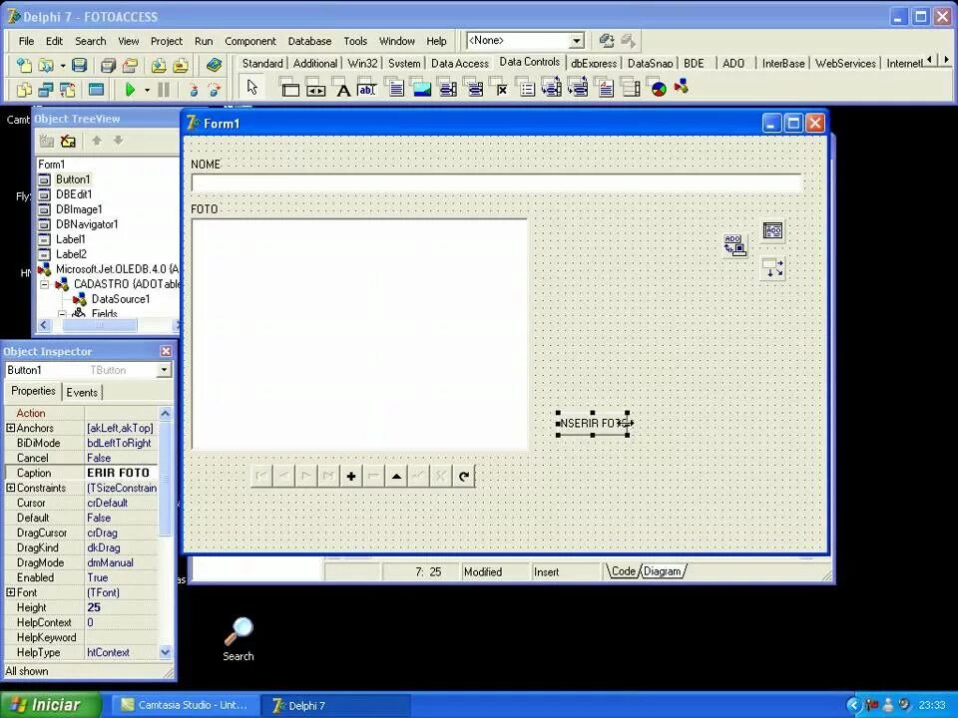Click Remove file from project icon

181,65
